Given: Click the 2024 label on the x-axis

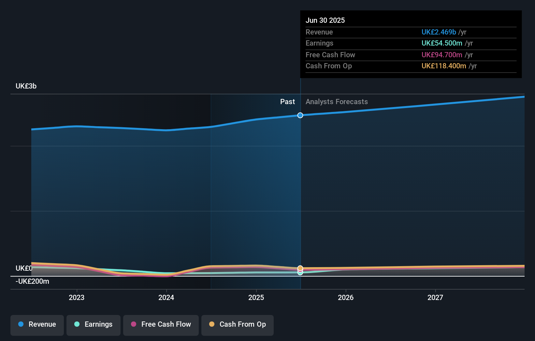Looking at the screenshot, I should click(166, 297).
